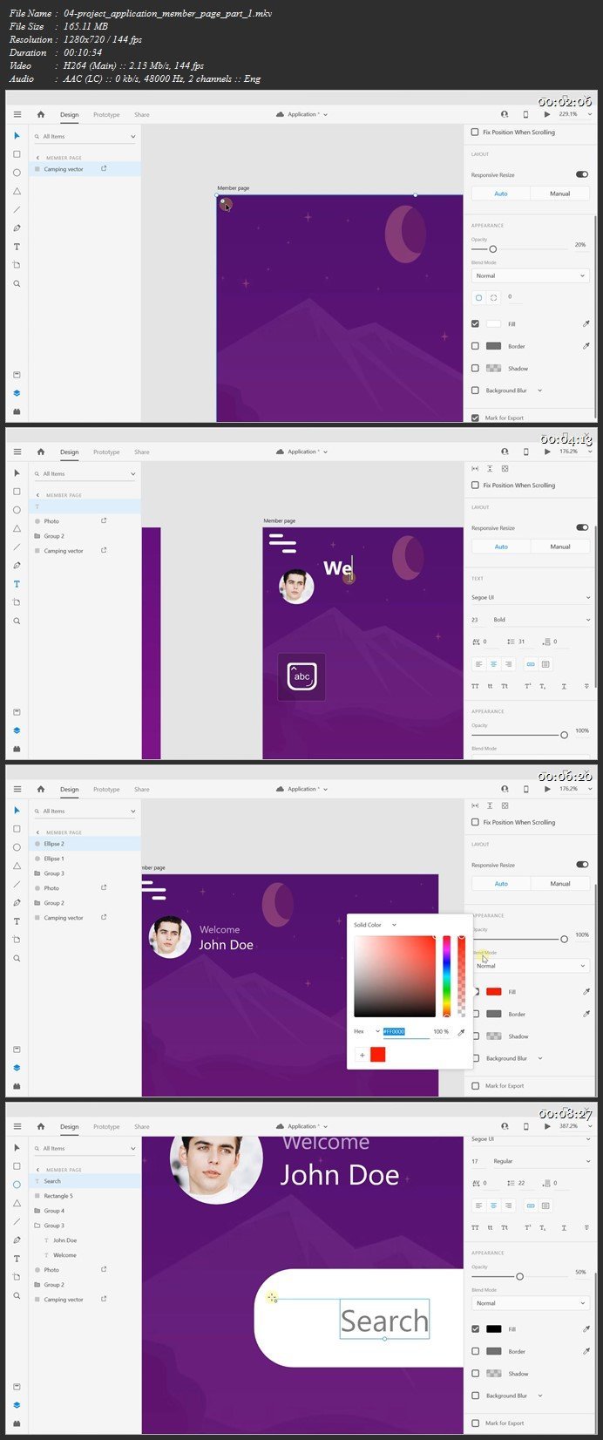Open the Libraries panel icon in 00:04:13 frame
The image size is (603, 1440).
(x=17, y=712)
